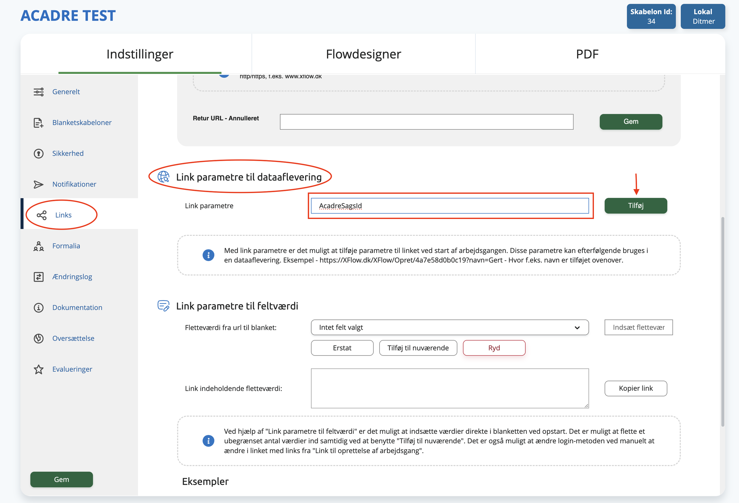Click the Oversættelse globe icon
Image resolution: width=739 pixels, height=503 pixels.
pyautogui.click(x=38, y=339)
